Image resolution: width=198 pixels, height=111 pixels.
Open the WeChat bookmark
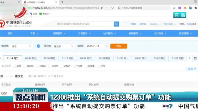[x=45, y=14]
